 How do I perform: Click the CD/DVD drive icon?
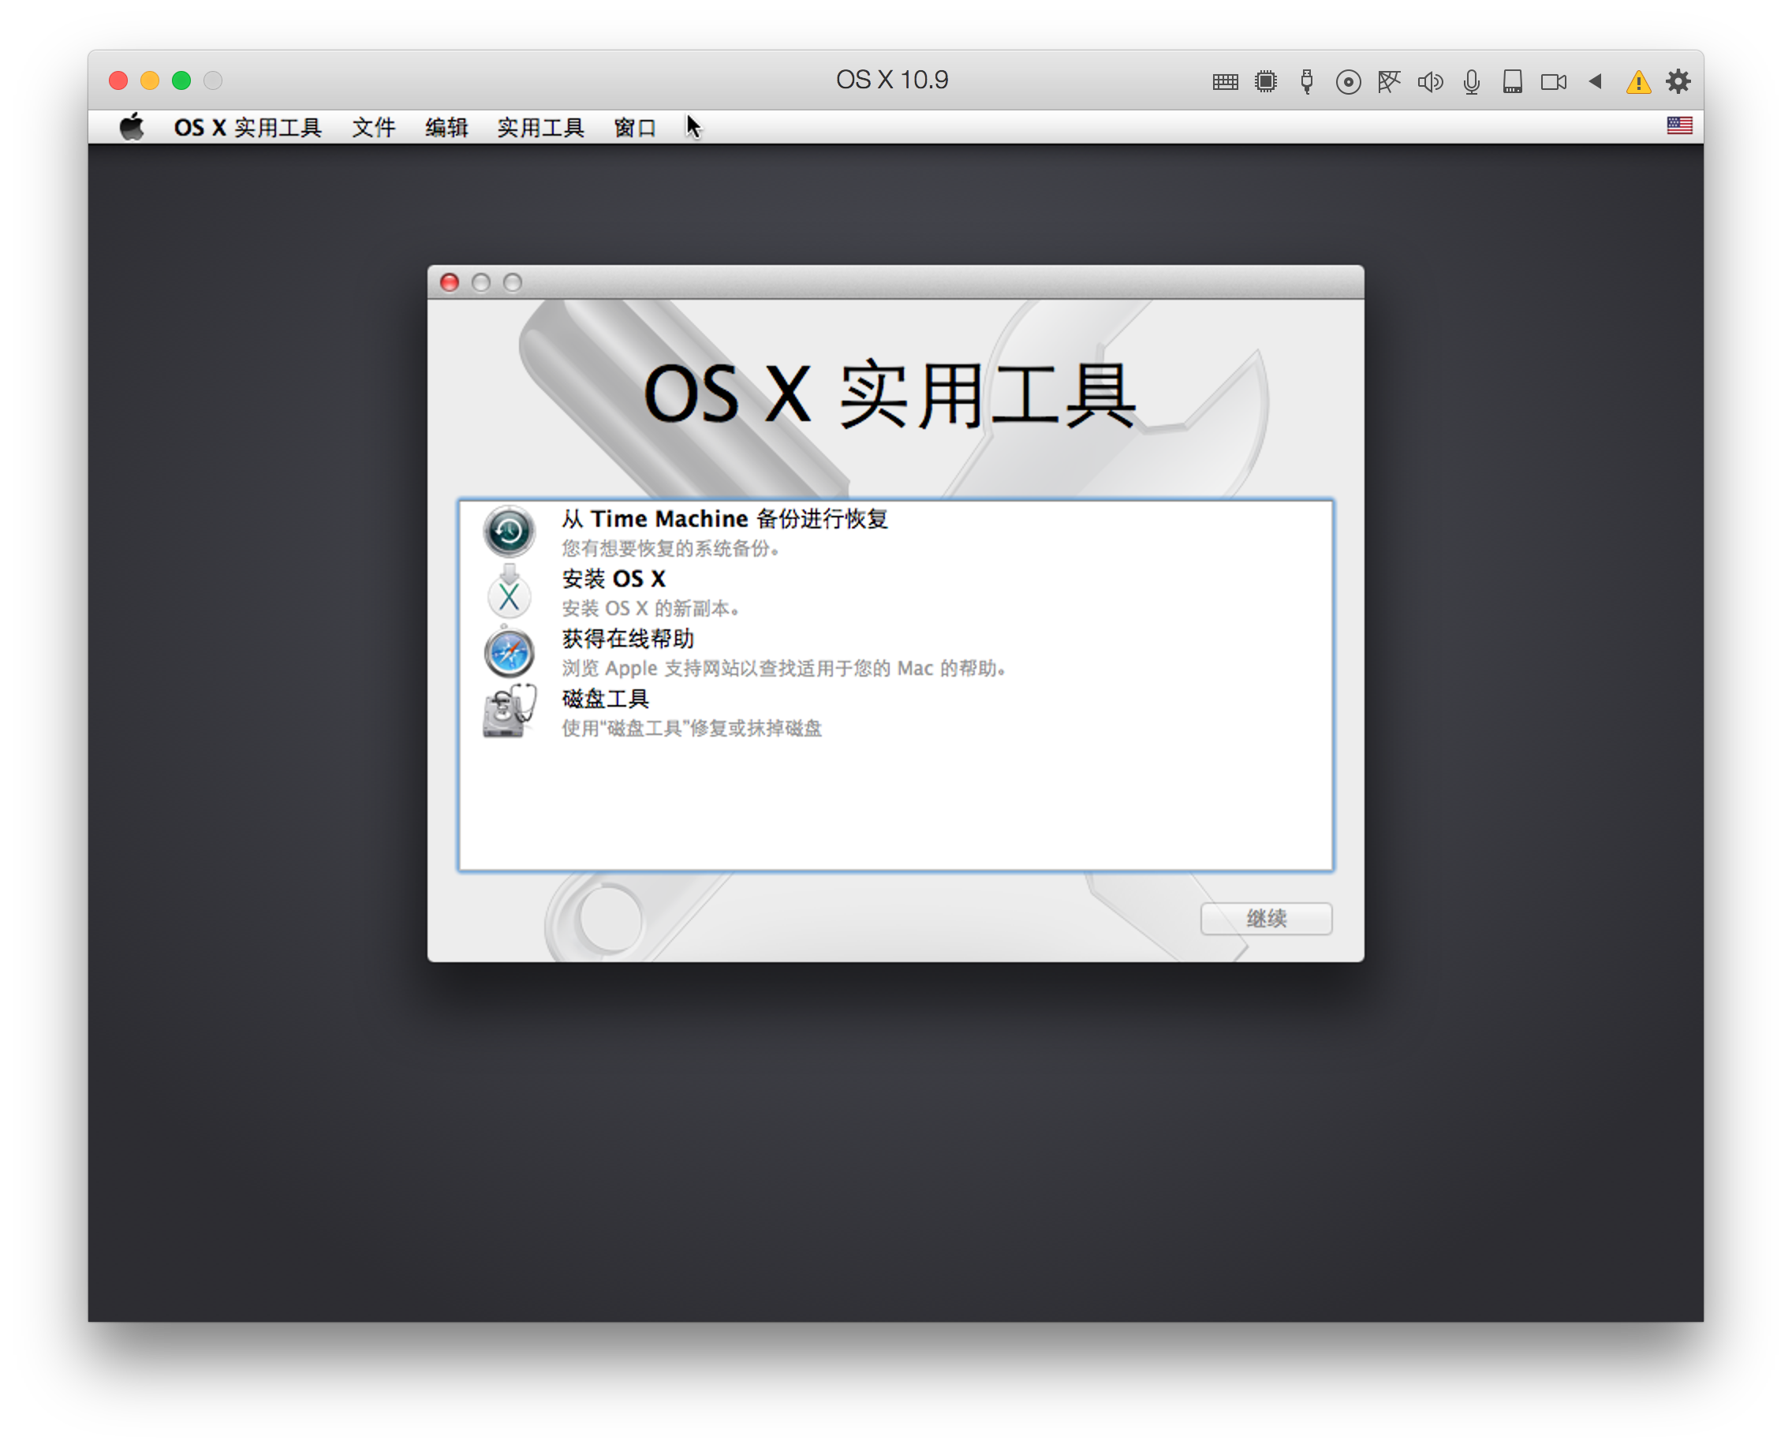click(x=1348, y=81)
